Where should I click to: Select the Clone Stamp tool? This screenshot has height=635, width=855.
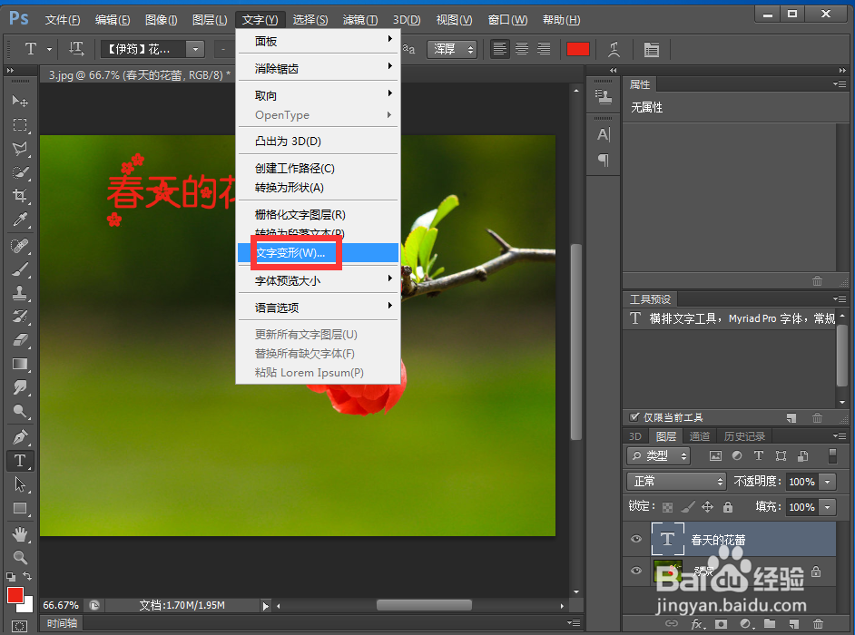(x=20, y=293)
